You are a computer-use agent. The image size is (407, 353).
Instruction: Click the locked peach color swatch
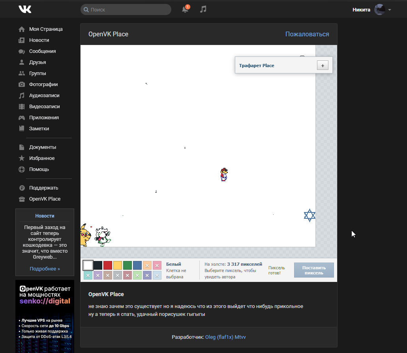click(x=147, y=265)
